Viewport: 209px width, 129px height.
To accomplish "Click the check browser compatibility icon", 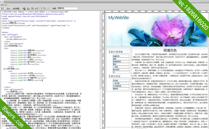I will pos(41,9).
